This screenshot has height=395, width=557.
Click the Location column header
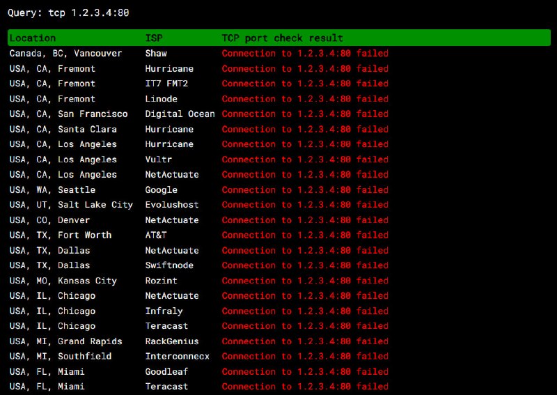click(x=32, y=38)
